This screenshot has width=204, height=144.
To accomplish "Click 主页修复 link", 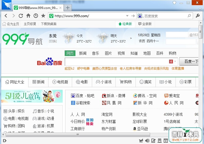I will (x=30, y=24).
